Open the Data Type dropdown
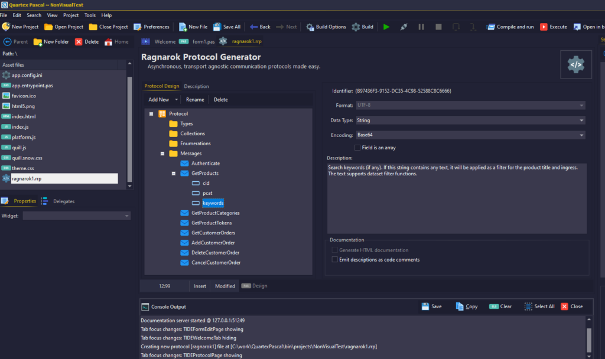Image resolution: width=605 pixels, height=359 pixels. pyautogui.click(x=470, y=120)
